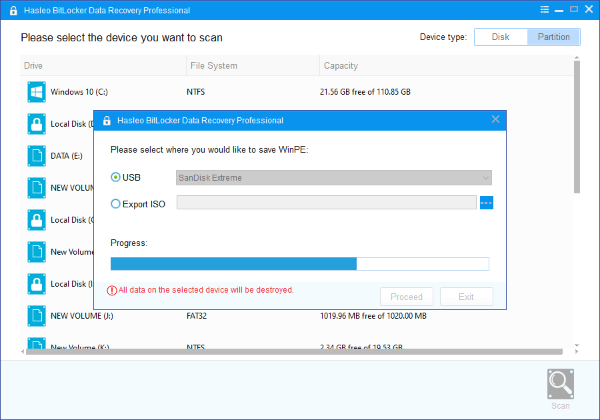600x420 pixels.
Task: Click the browse button for Export ISO path
Action: click(x=487, y=203)
